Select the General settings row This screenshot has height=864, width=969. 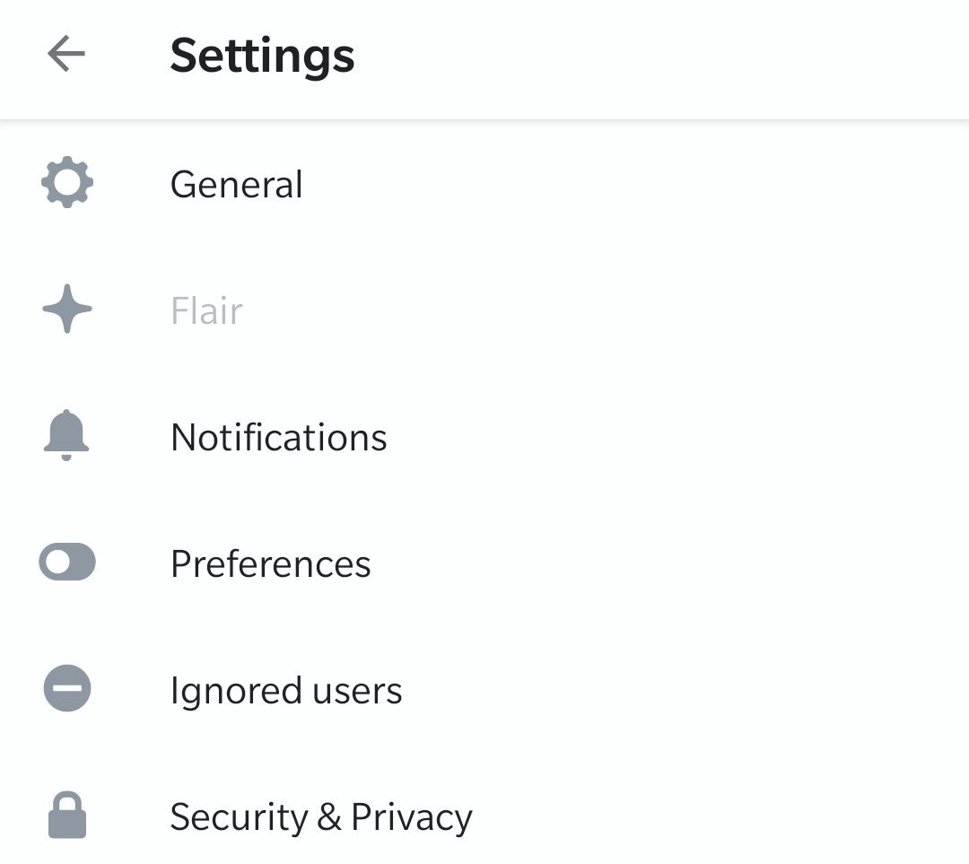[484, 184]
